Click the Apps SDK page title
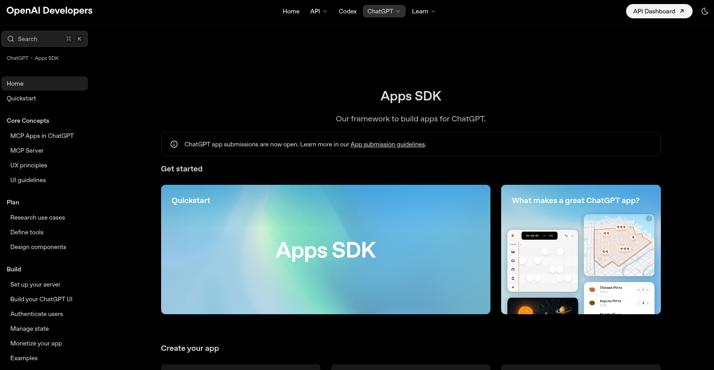714x370 pixels. click(x=411, y=96)
